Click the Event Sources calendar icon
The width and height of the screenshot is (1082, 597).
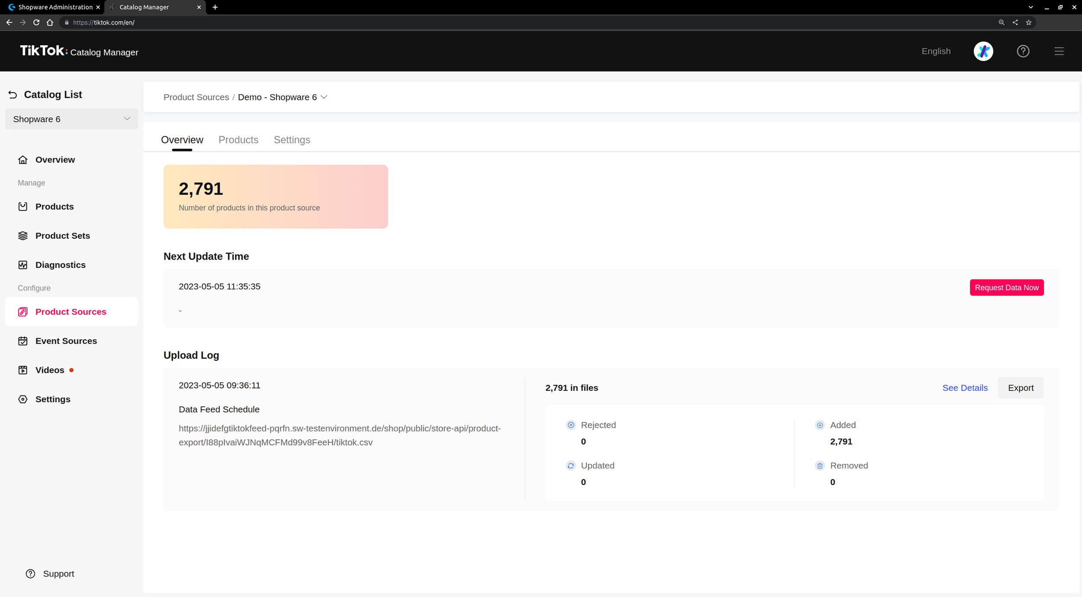tap(23, 341)
